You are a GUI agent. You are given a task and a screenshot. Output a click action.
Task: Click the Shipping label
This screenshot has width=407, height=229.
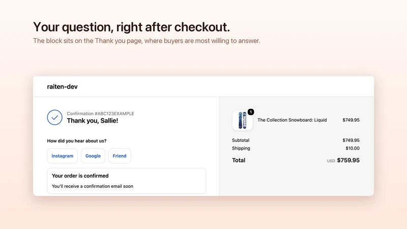click(x=241, y=148)
